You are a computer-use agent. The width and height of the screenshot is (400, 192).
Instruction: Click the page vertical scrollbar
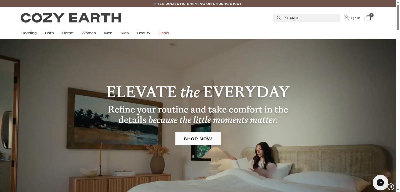pyautogui.click(x=398, y=96)
